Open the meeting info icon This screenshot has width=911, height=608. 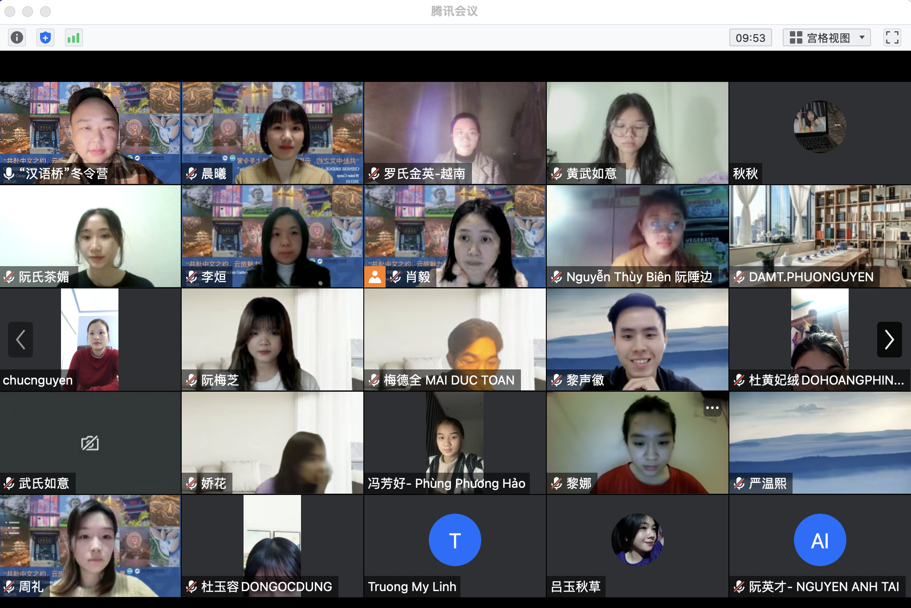(x=17, y=37)
